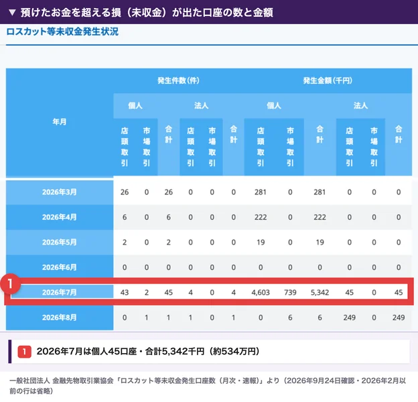
Task: Click the source note 一般社団法人 金融先物取引業協会
Action: [208, 385]
